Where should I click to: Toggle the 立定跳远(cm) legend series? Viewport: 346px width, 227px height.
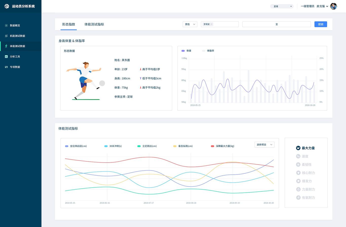147,146
